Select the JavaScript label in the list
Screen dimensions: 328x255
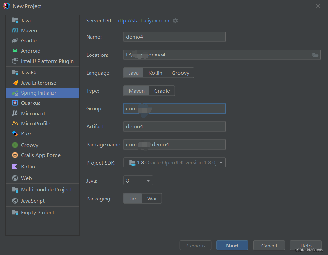(x=33, y=201)
